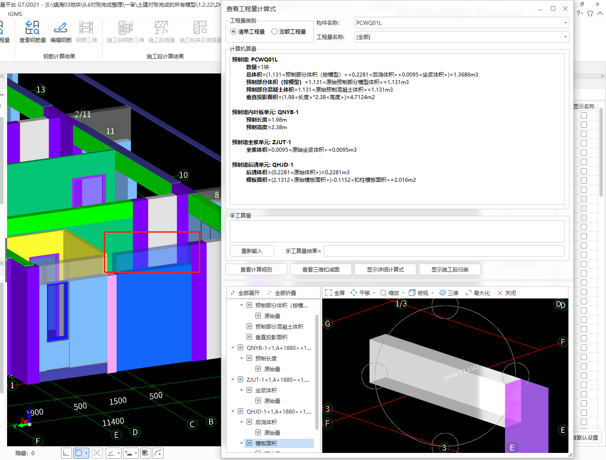Click 全部展开 expand all tree nodes
The width and height of the screenshot is (606, 460).
[x=245, y=293]
